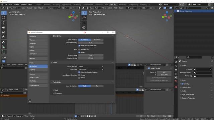Select the Measure tool in left viewport
214x120 pixels.
4,47
